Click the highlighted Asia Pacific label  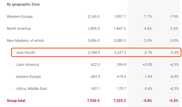[26, 53]
